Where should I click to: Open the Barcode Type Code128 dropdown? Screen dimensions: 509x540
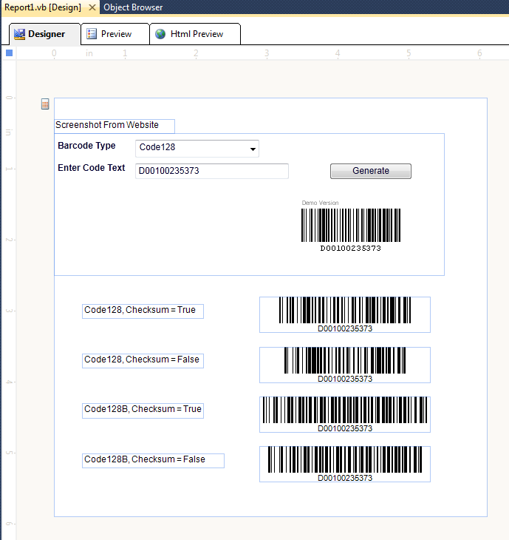[197, 149]
